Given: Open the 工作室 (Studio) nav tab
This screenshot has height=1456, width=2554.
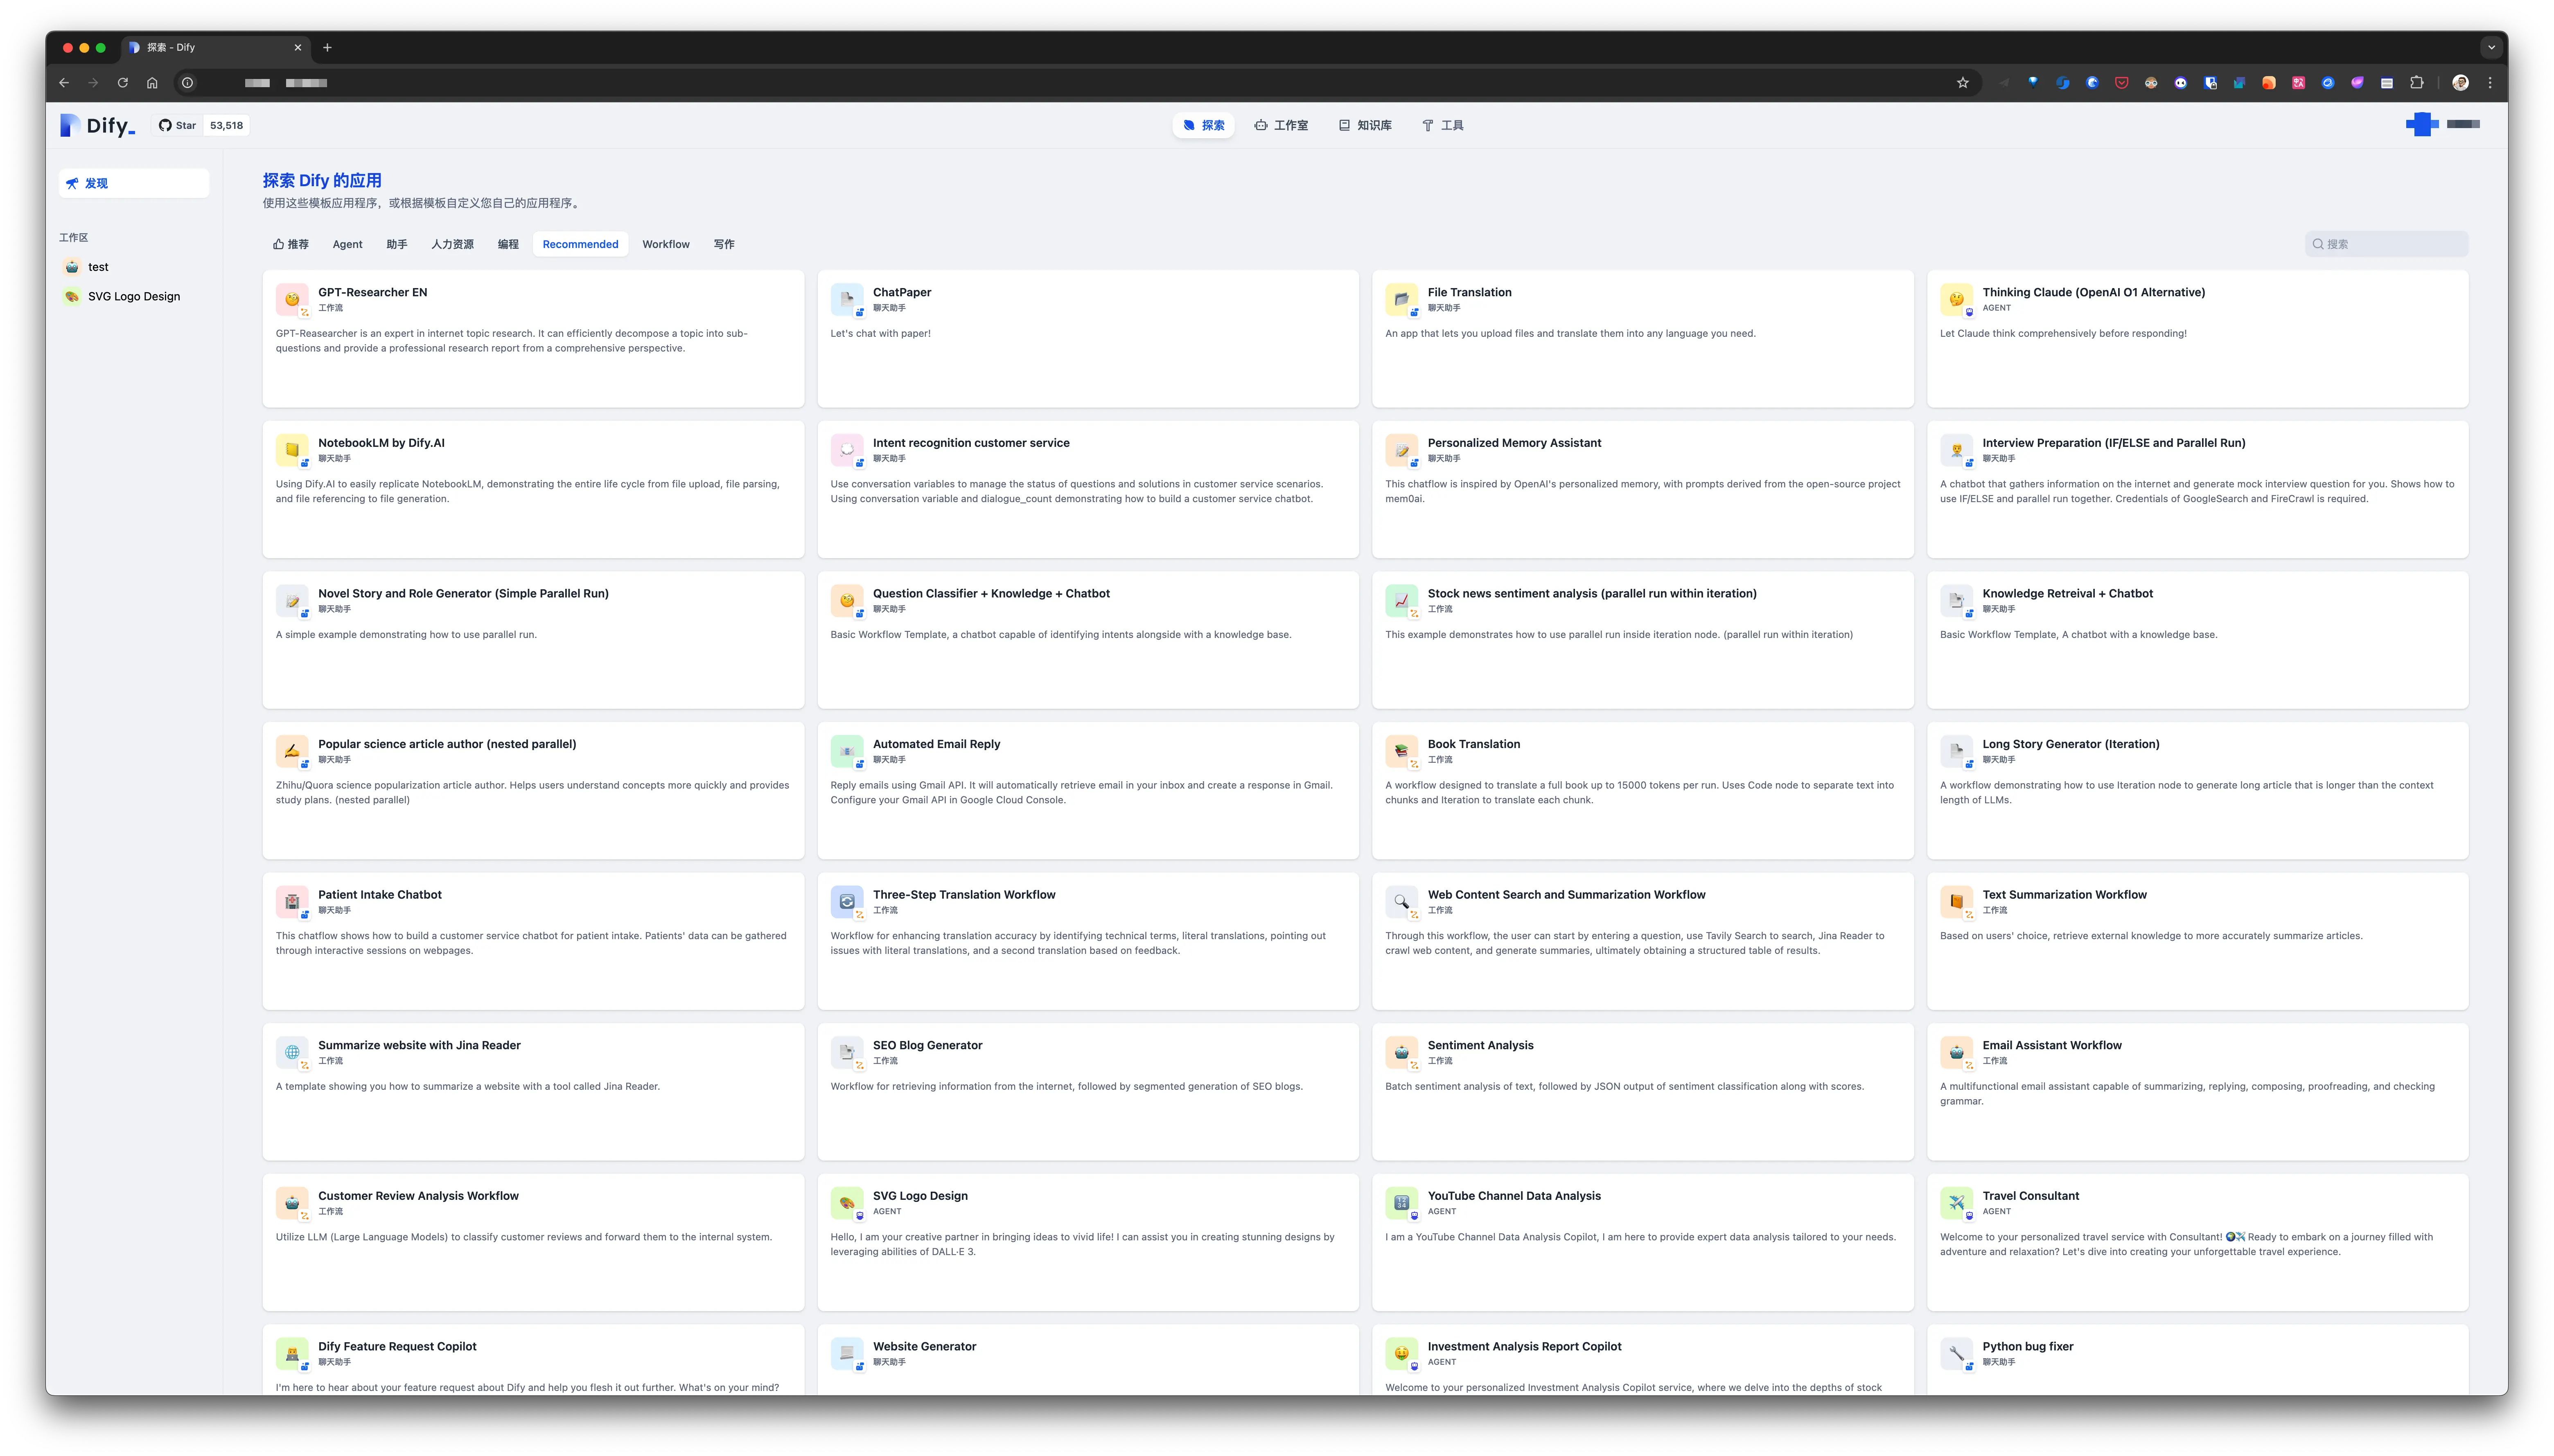Looking at the screenshot, I should tap(1281, 125).
